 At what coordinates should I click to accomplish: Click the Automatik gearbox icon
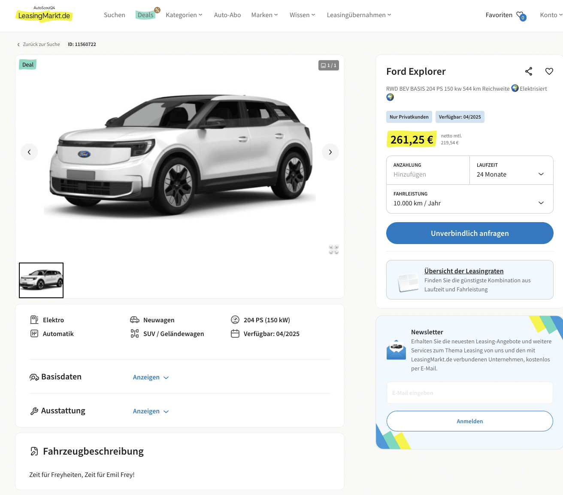click(34, 333)
